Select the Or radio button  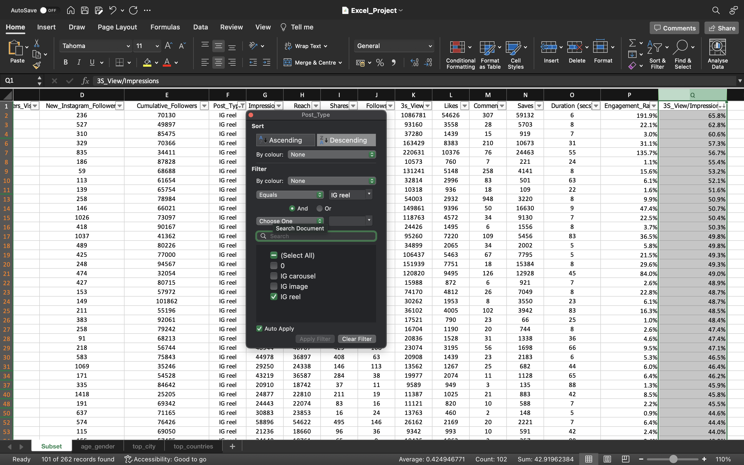[319, 208]
